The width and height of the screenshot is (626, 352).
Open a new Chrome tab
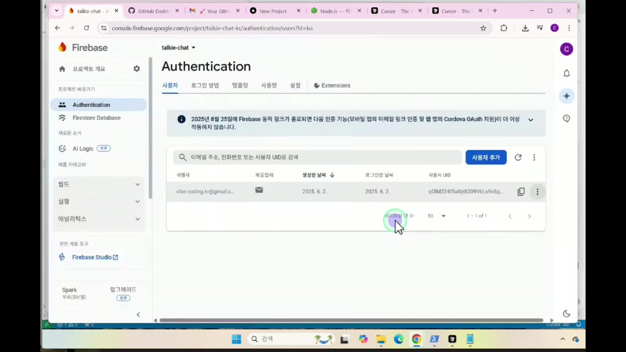[x=495, y=11]
